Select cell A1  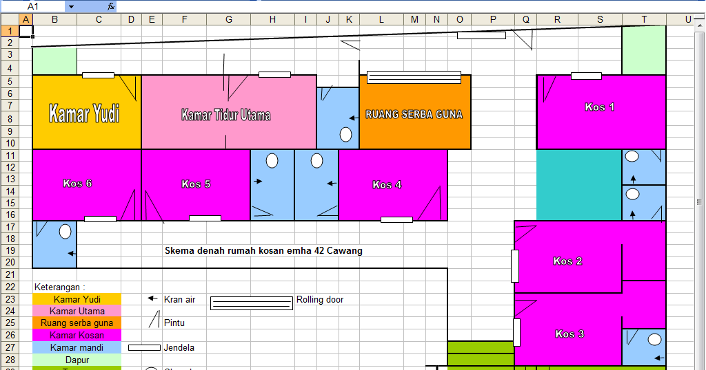tap(26, 31)
